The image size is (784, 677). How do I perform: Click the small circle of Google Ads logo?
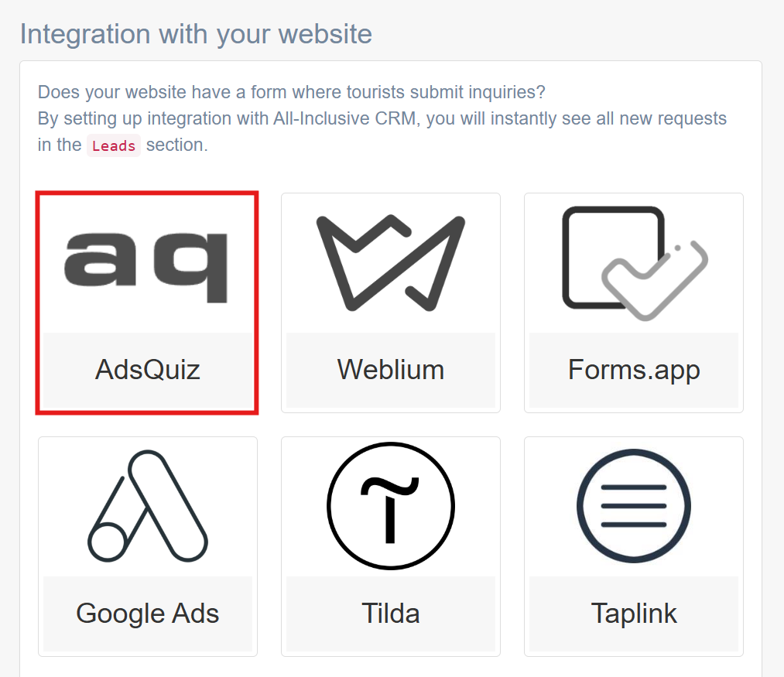click(107, 542)
